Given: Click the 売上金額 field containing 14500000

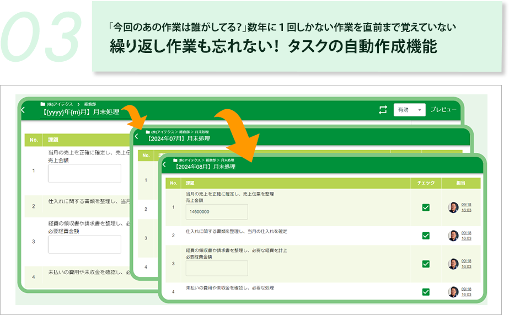Looking at the screenshot, I should (217, 212).
